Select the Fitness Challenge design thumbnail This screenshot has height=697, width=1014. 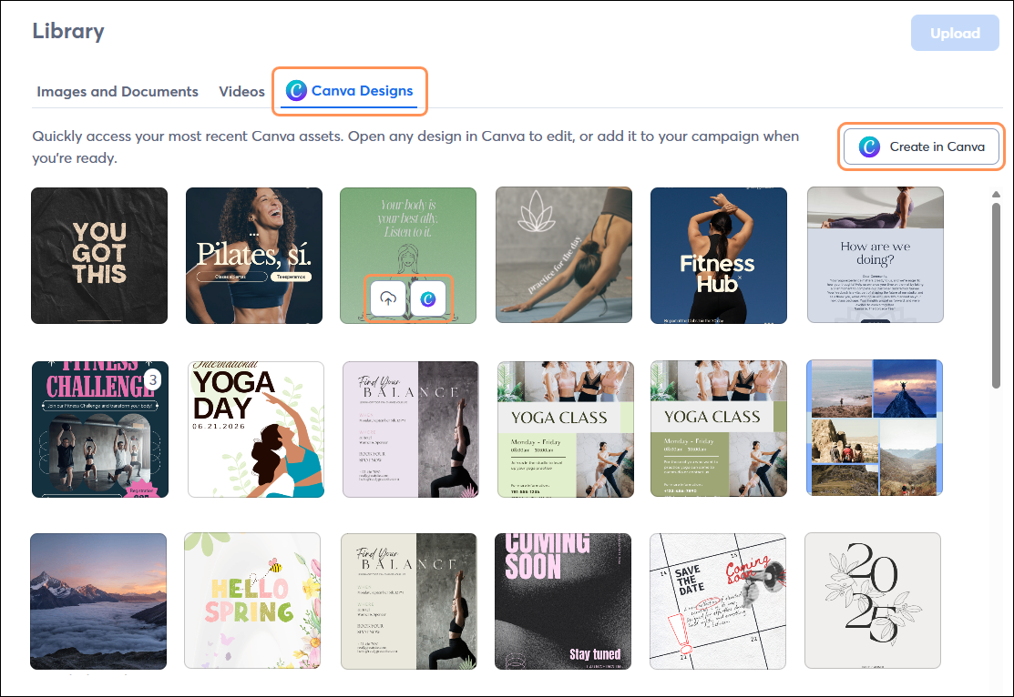(99, 429)
